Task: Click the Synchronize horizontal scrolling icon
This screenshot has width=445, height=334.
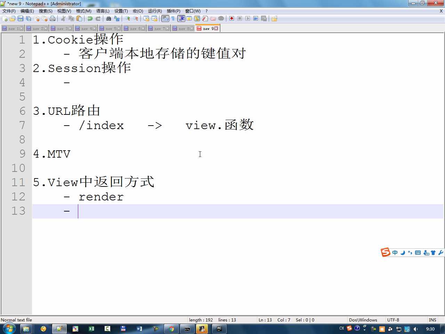Action: [154, 18]
